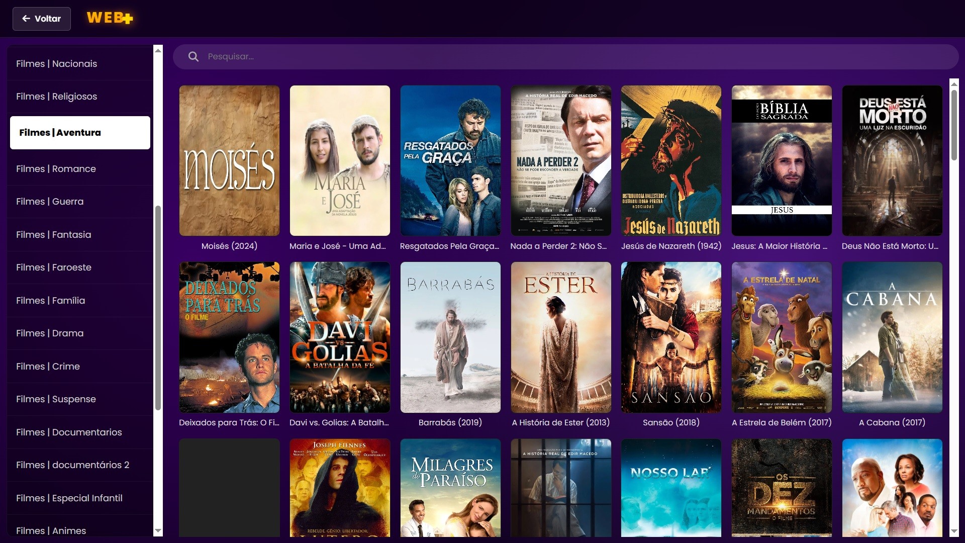965x543 pixels.
Task: Open Davi vs. Golias movie poster
Action: coord(340,337)
